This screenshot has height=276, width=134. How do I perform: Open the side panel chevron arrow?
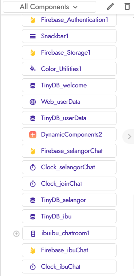point(129,137)
